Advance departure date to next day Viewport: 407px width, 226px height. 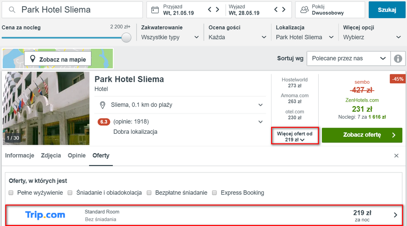coord(284,10)
